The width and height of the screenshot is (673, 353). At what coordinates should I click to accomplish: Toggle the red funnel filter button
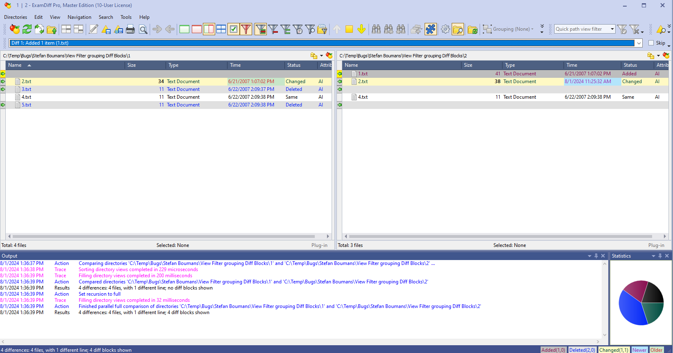pyautogui.click(x=246, y=29)
